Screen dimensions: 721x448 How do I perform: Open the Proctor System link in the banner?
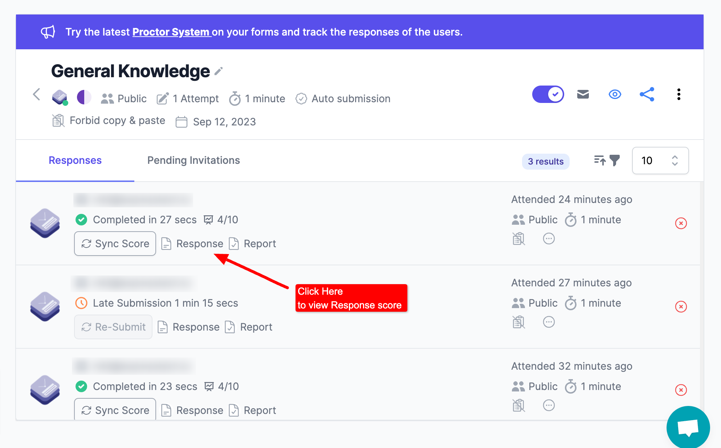pyautogui.click(x=171, y=32)
